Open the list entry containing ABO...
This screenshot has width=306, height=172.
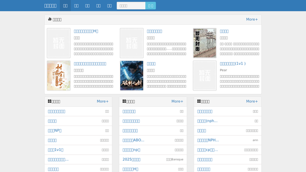coord(134,140)
